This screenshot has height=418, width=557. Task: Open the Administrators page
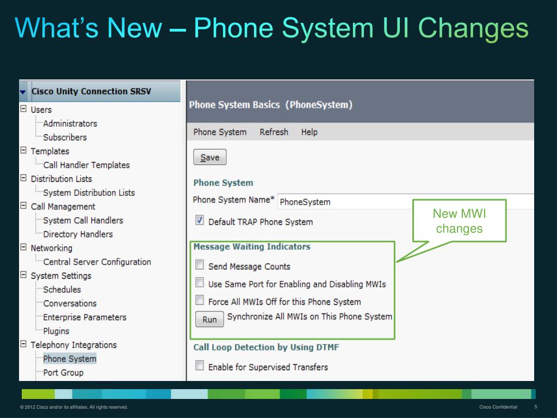tap(70, 124)
